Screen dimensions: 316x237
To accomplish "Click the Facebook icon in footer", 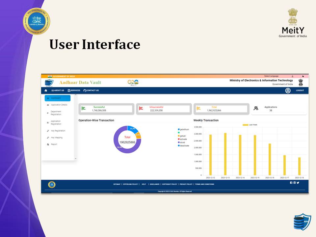I will (291, 183).
